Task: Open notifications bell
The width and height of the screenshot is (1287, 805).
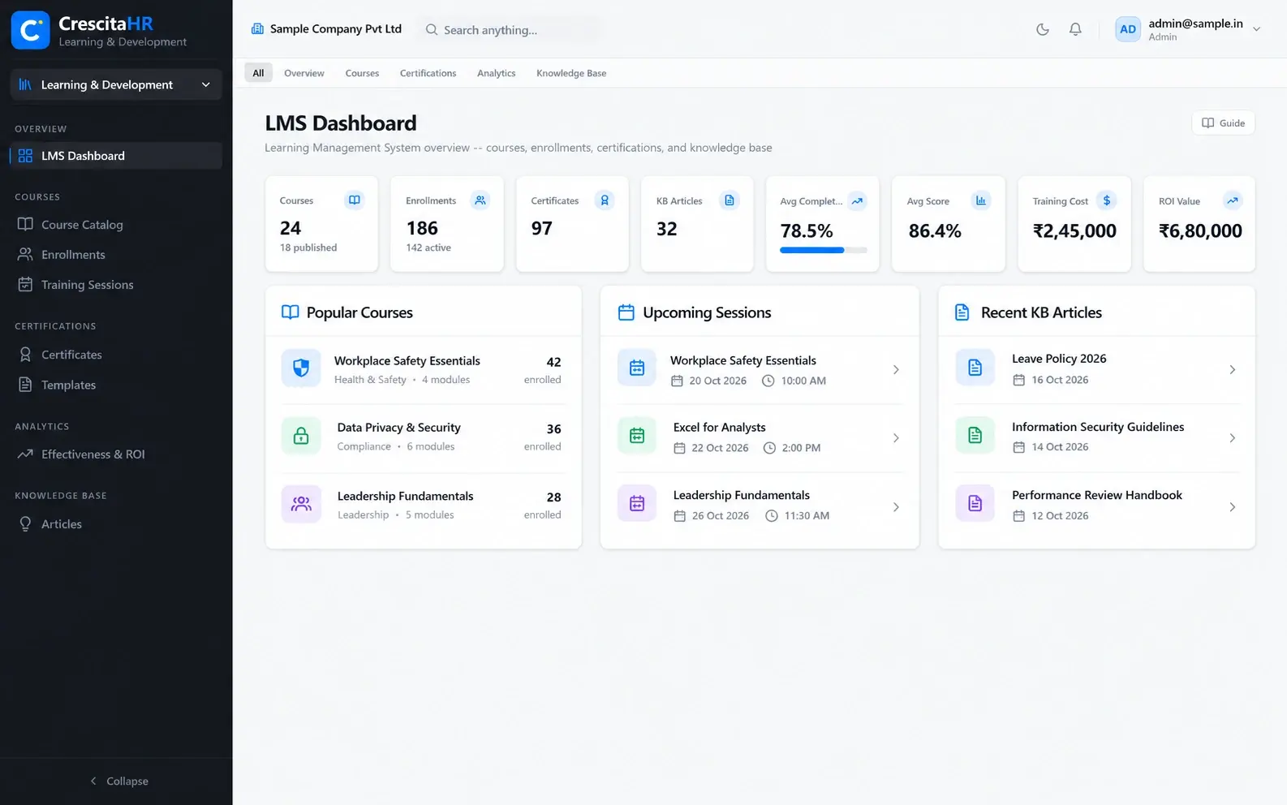Action: coord(1075,29)
